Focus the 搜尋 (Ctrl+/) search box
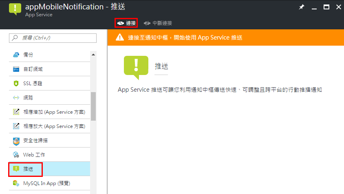This screenshot has height=194, width=344. pyautogui.click(x=53, y=38)
